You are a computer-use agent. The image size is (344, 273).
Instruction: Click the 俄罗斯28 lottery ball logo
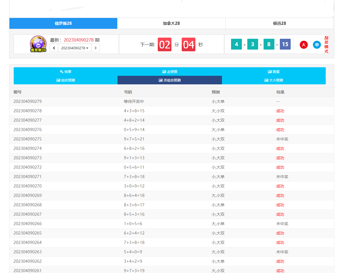click(38, 44)
